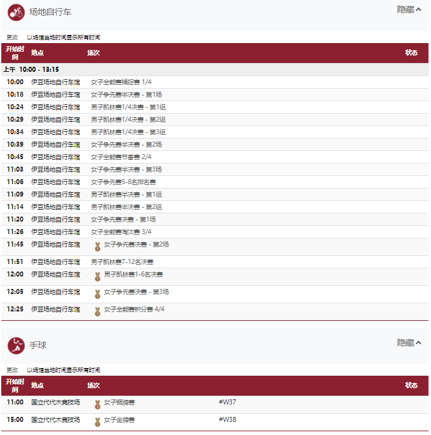Select event 男子凯林赛半决赛 - 第1组
431x435 pixels.
[127, 195]
